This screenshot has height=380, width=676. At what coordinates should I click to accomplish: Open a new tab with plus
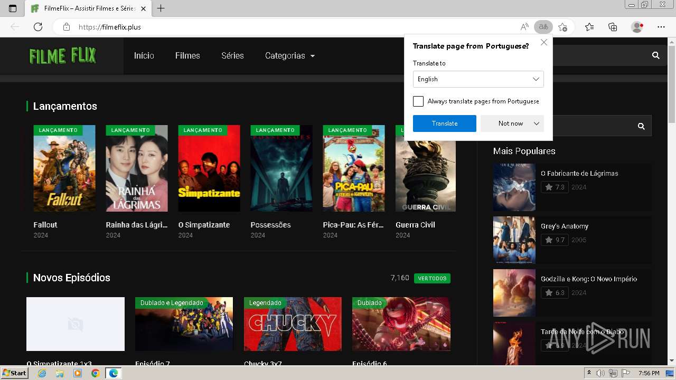point(161,8)
